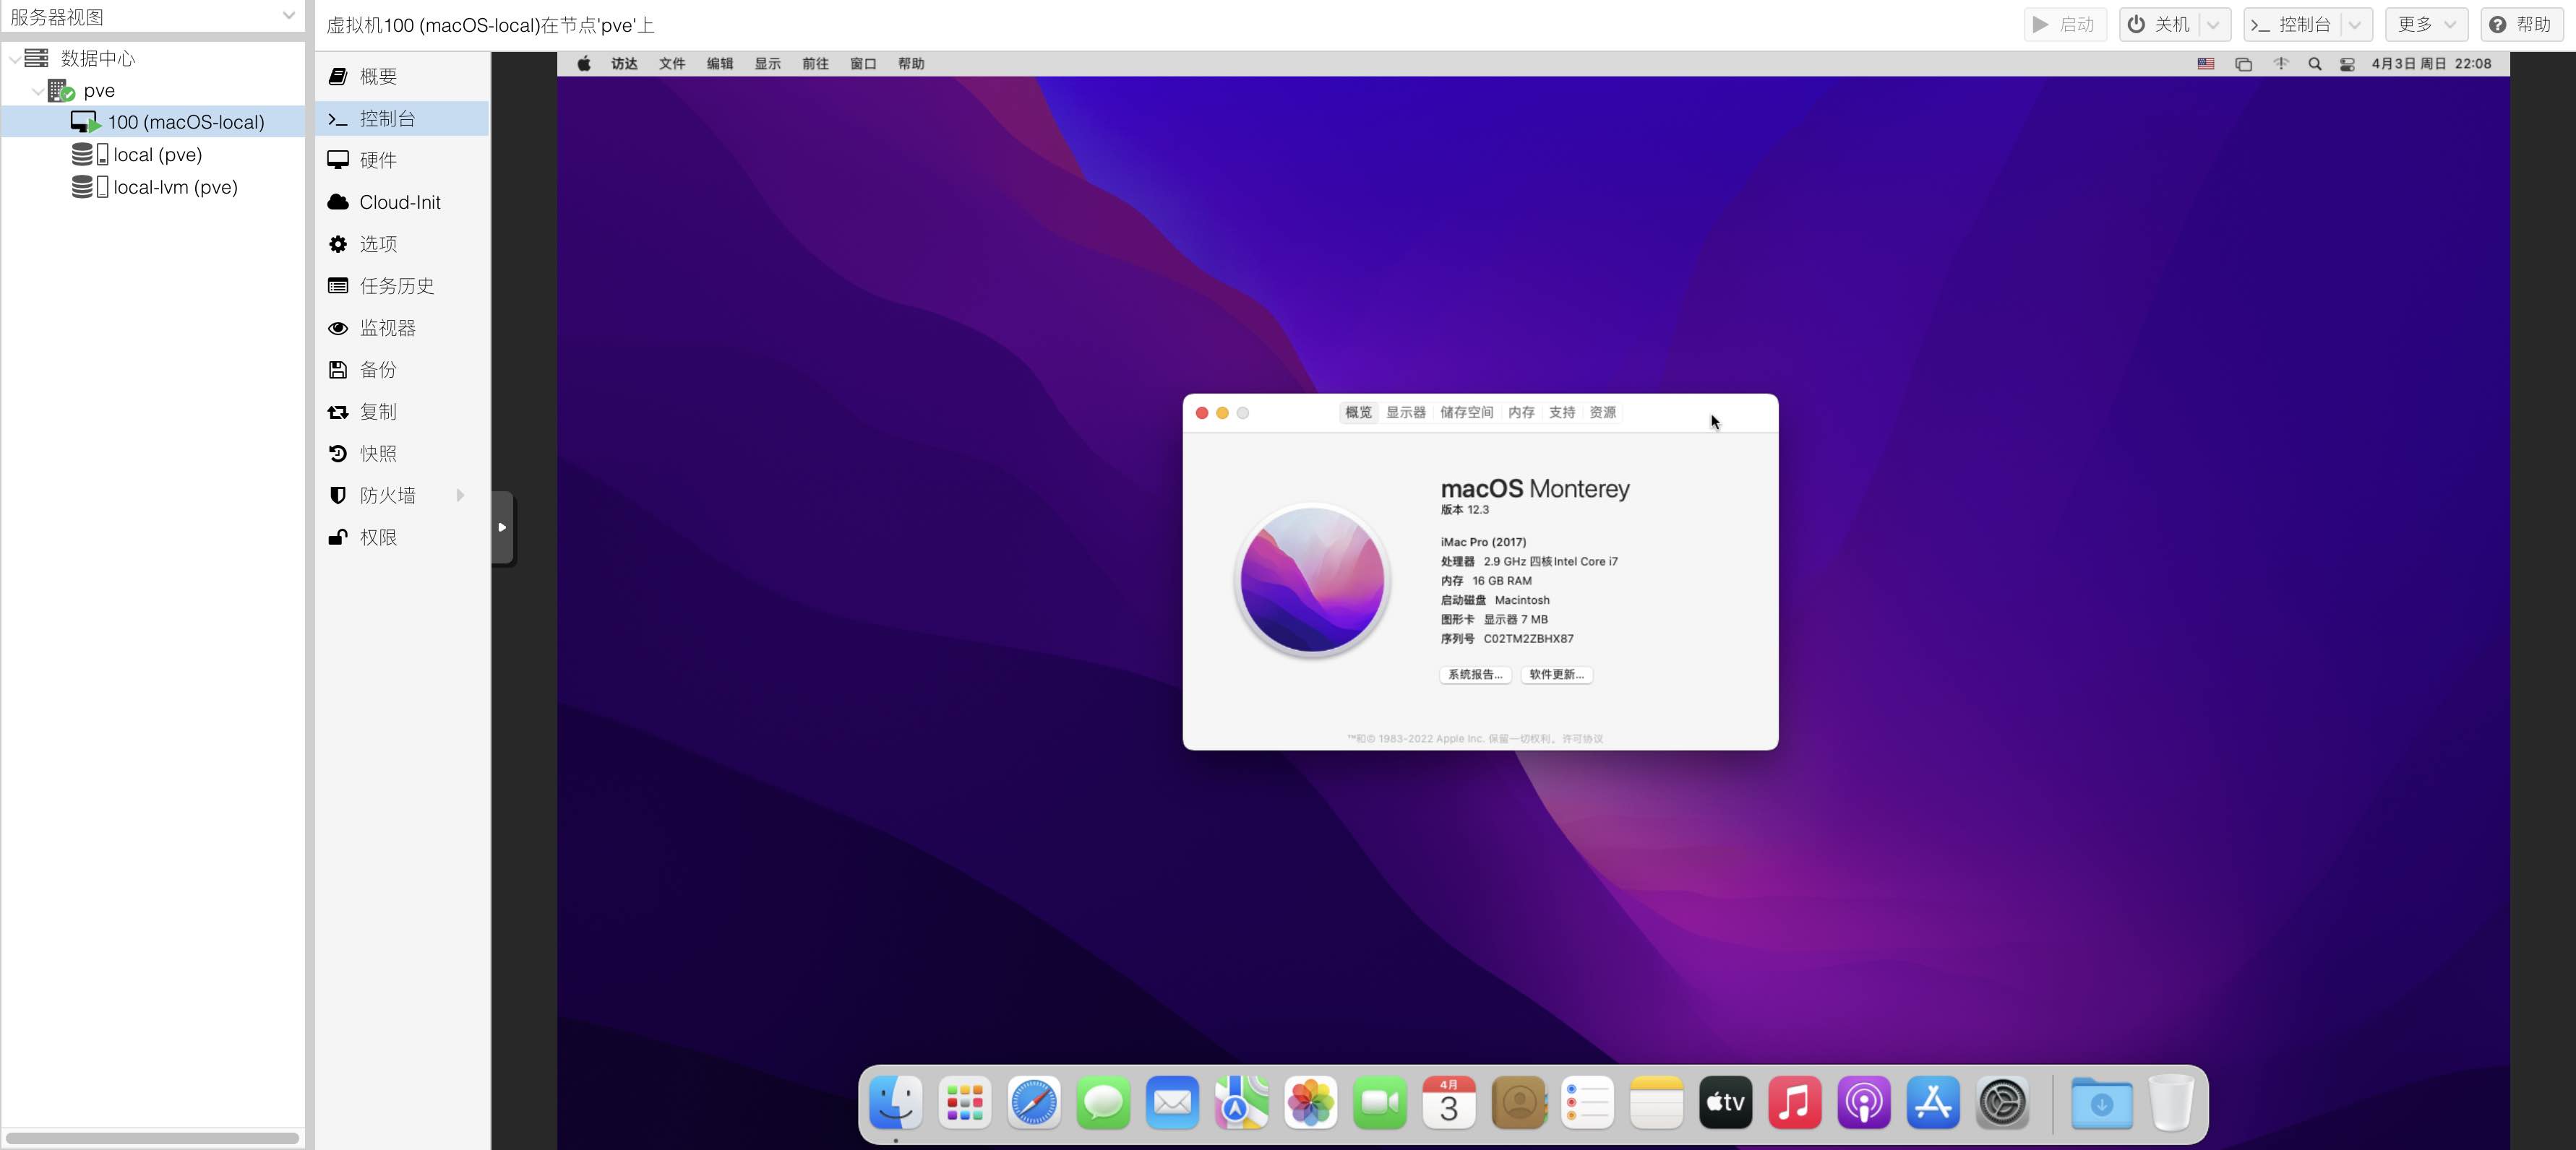Open the 权限 panel
Screen dimensions: 2576x1150
point(402,537)
